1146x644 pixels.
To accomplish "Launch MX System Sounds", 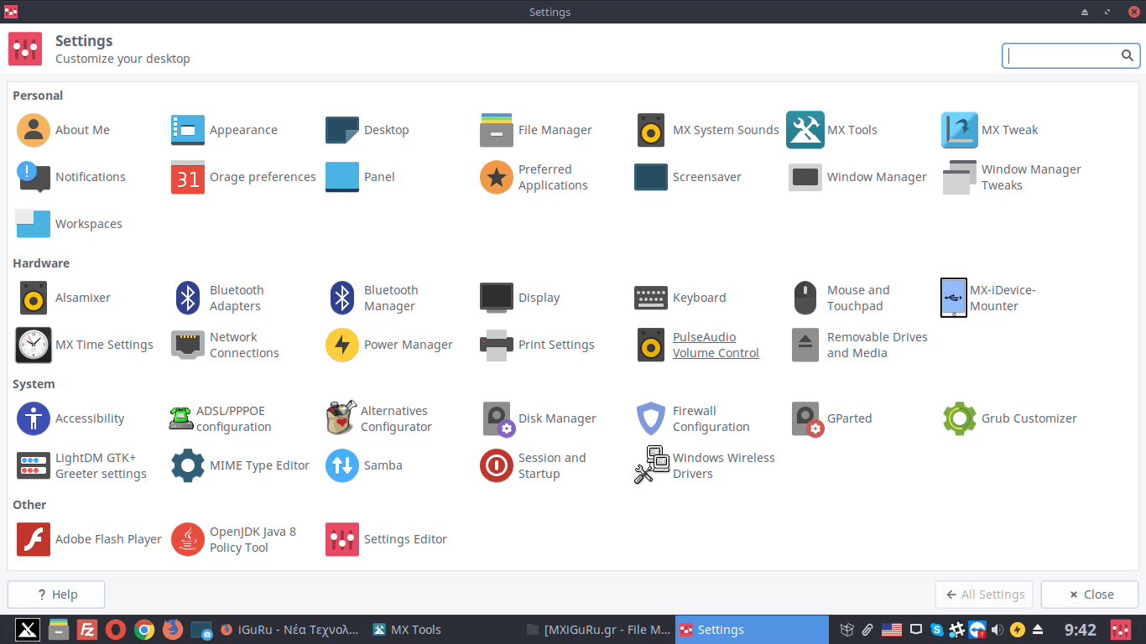I will [x=707, y=130].
